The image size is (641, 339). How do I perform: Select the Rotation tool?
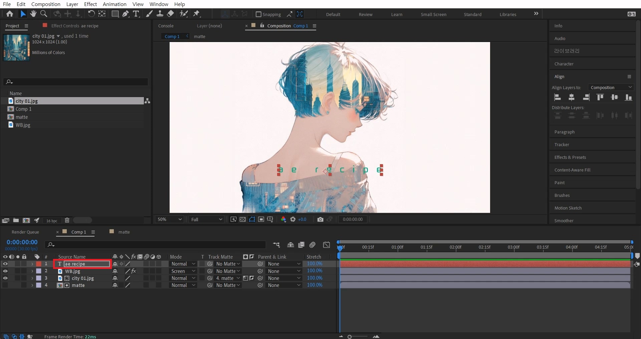pyautogui.click(x=91, y=14)
